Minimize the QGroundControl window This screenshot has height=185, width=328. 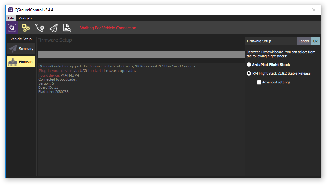coord(285,10)
